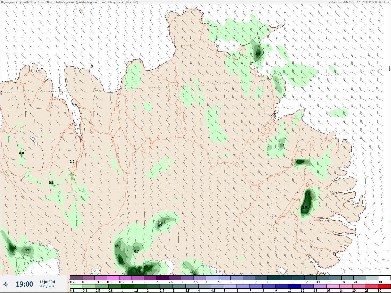Click the '17.júl./ Jul' date text
Viewport: 391px width, 293px height.
coord(47,282)
